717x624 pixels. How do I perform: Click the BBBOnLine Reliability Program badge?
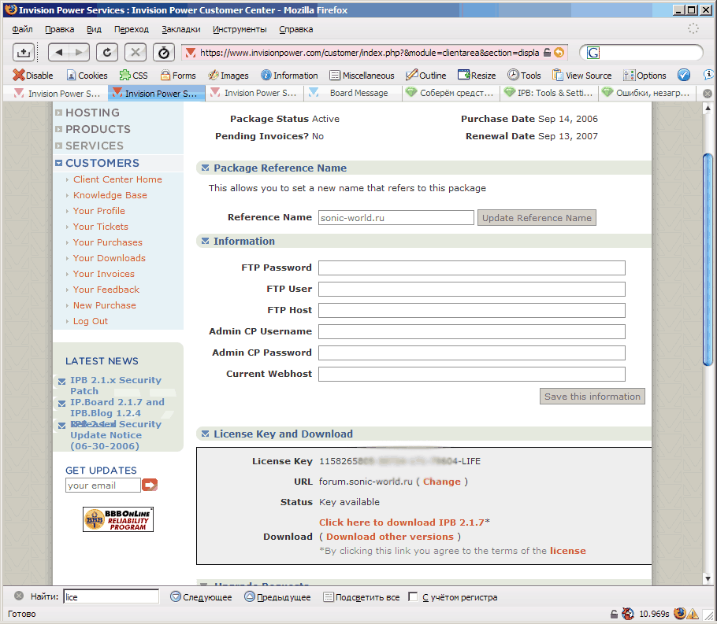118,519
